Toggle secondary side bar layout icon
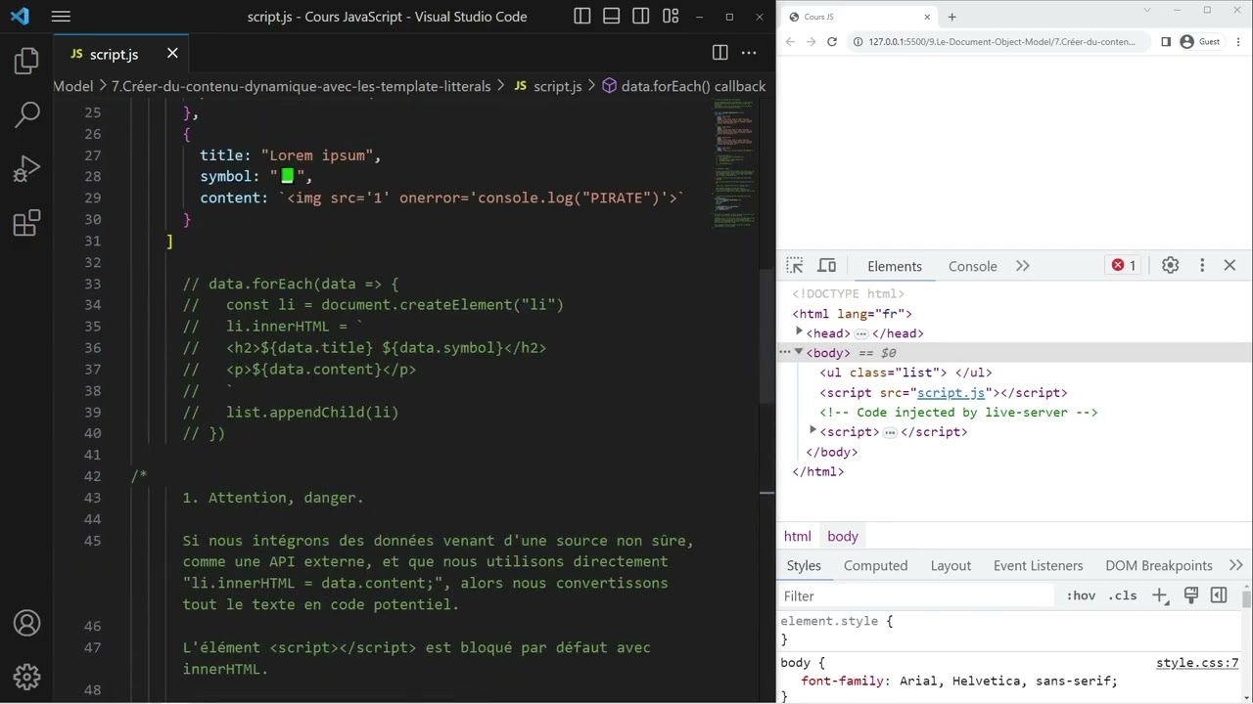Viewport: 1253px width, 704px height. [641, 17]
